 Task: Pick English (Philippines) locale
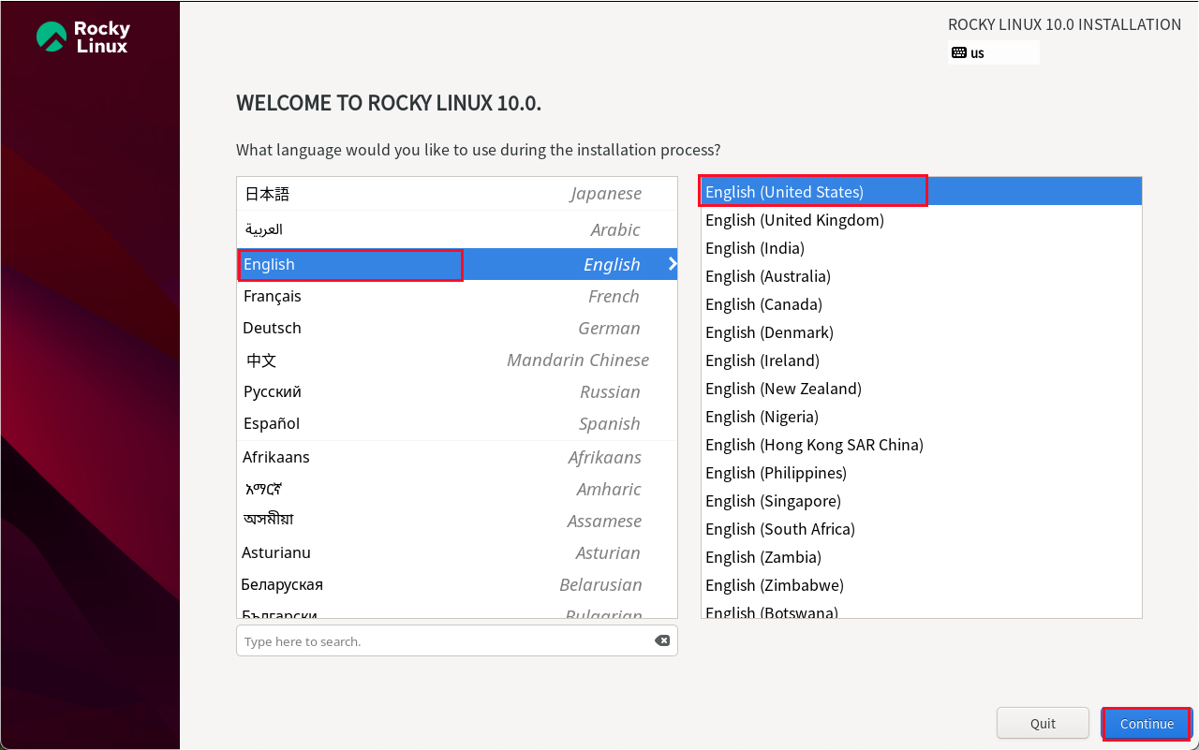(x=921, y=473)
